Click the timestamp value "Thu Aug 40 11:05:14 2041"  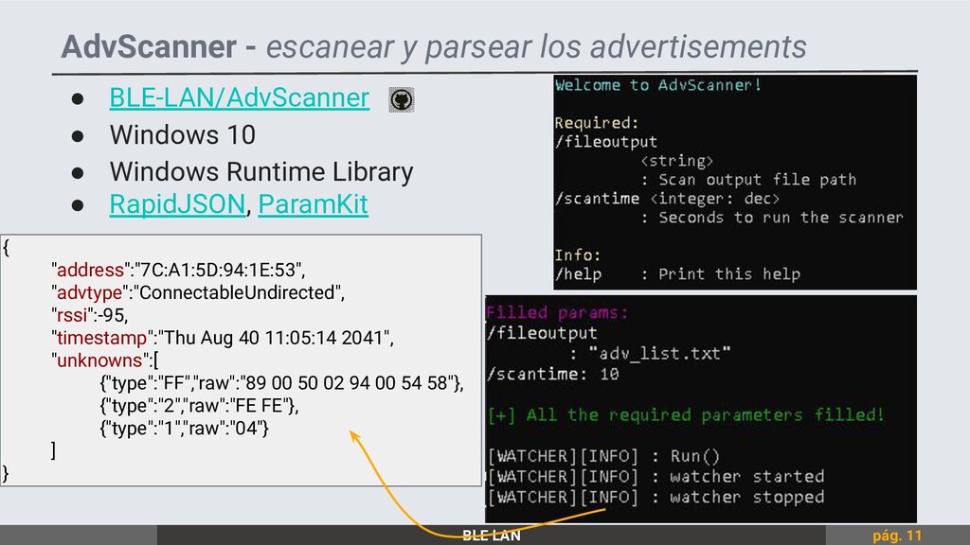(276, 338)
